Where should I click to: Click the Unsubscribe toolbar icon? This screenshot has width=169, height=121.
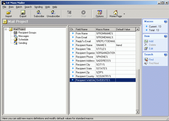[x=53, y=12]
